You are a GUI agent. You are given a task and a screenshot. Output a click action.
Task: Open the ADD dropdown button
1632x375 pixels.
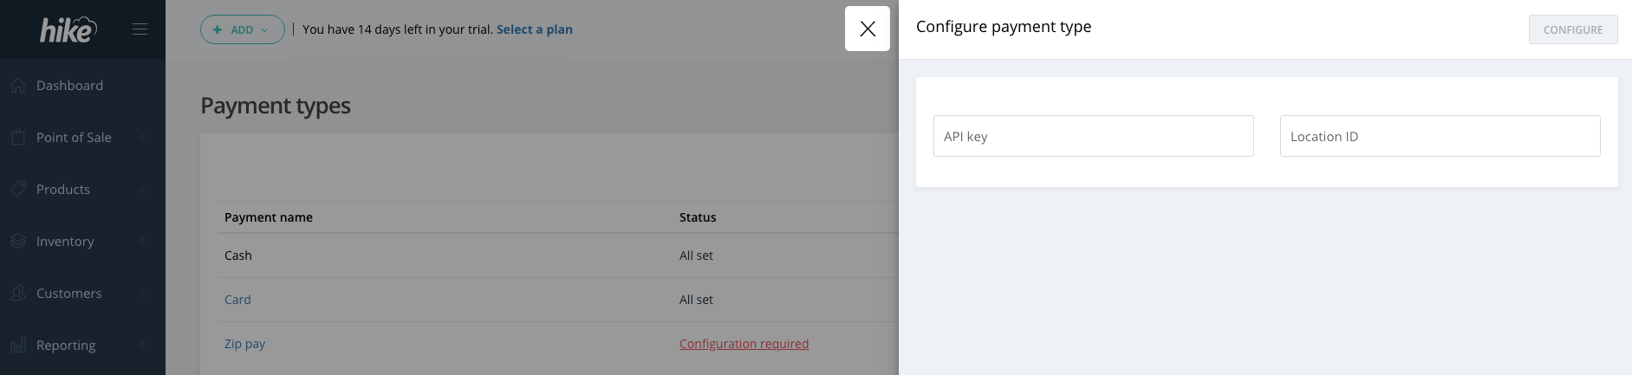242,29
